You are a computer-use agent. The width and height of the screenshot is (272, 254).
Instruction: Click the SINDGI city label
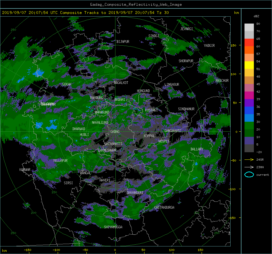point(154,36)
